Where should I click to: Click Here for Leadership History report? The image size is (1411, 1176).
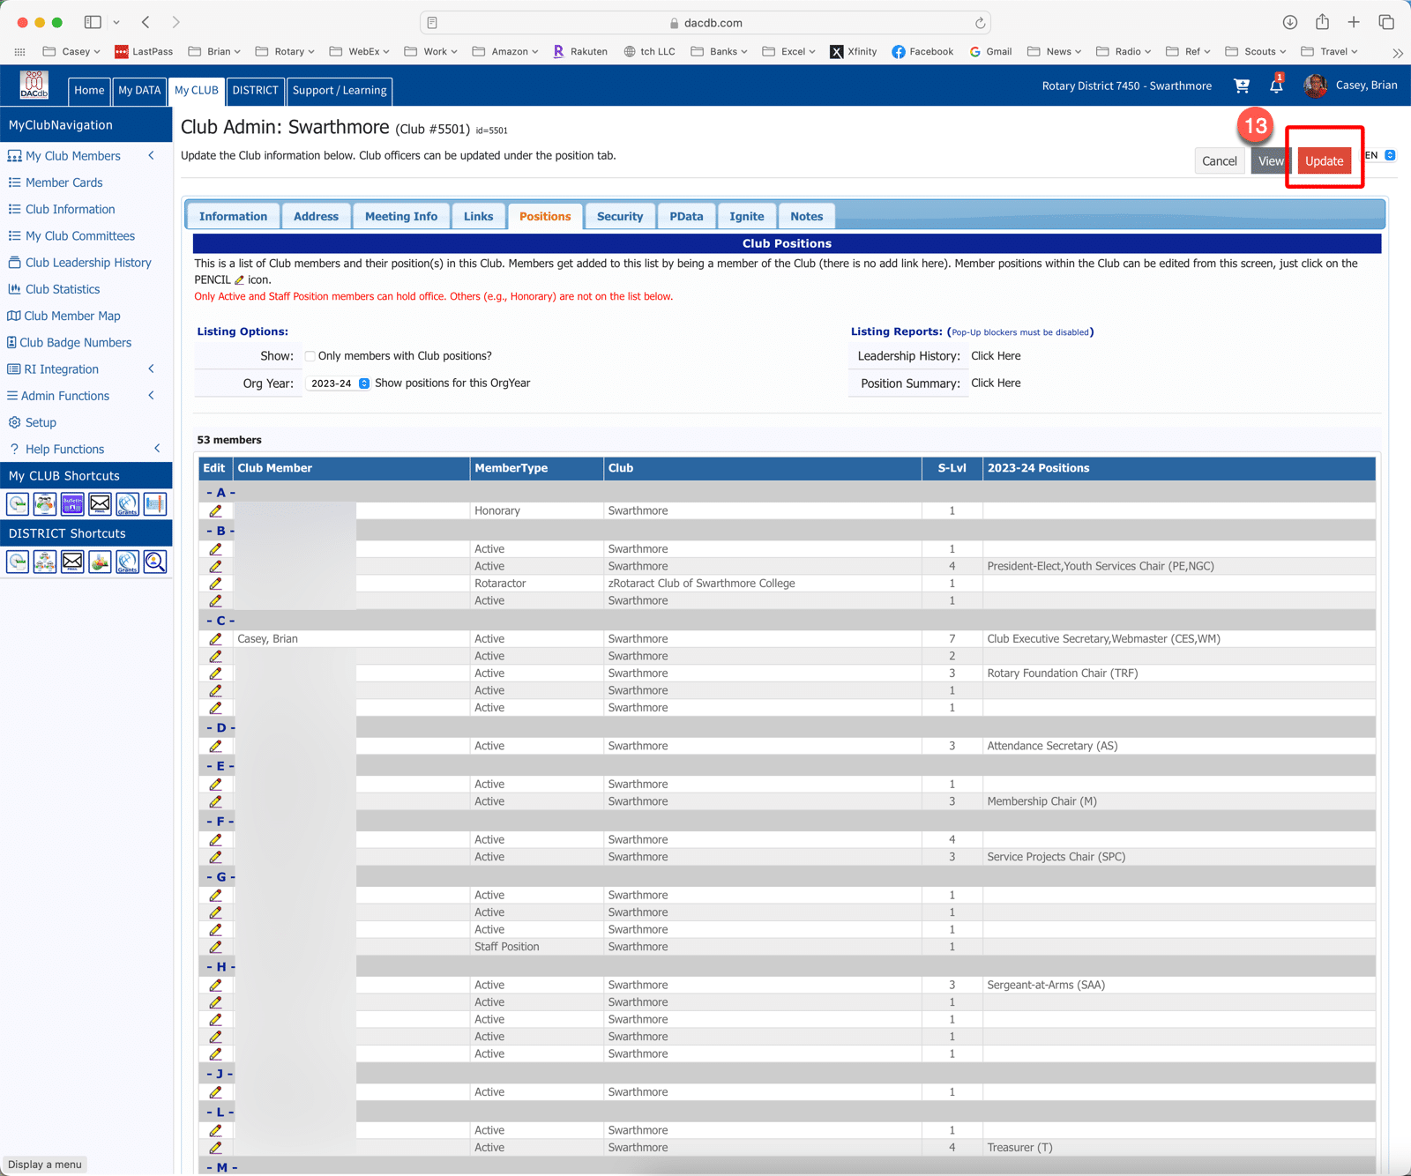tap(996, 356)
